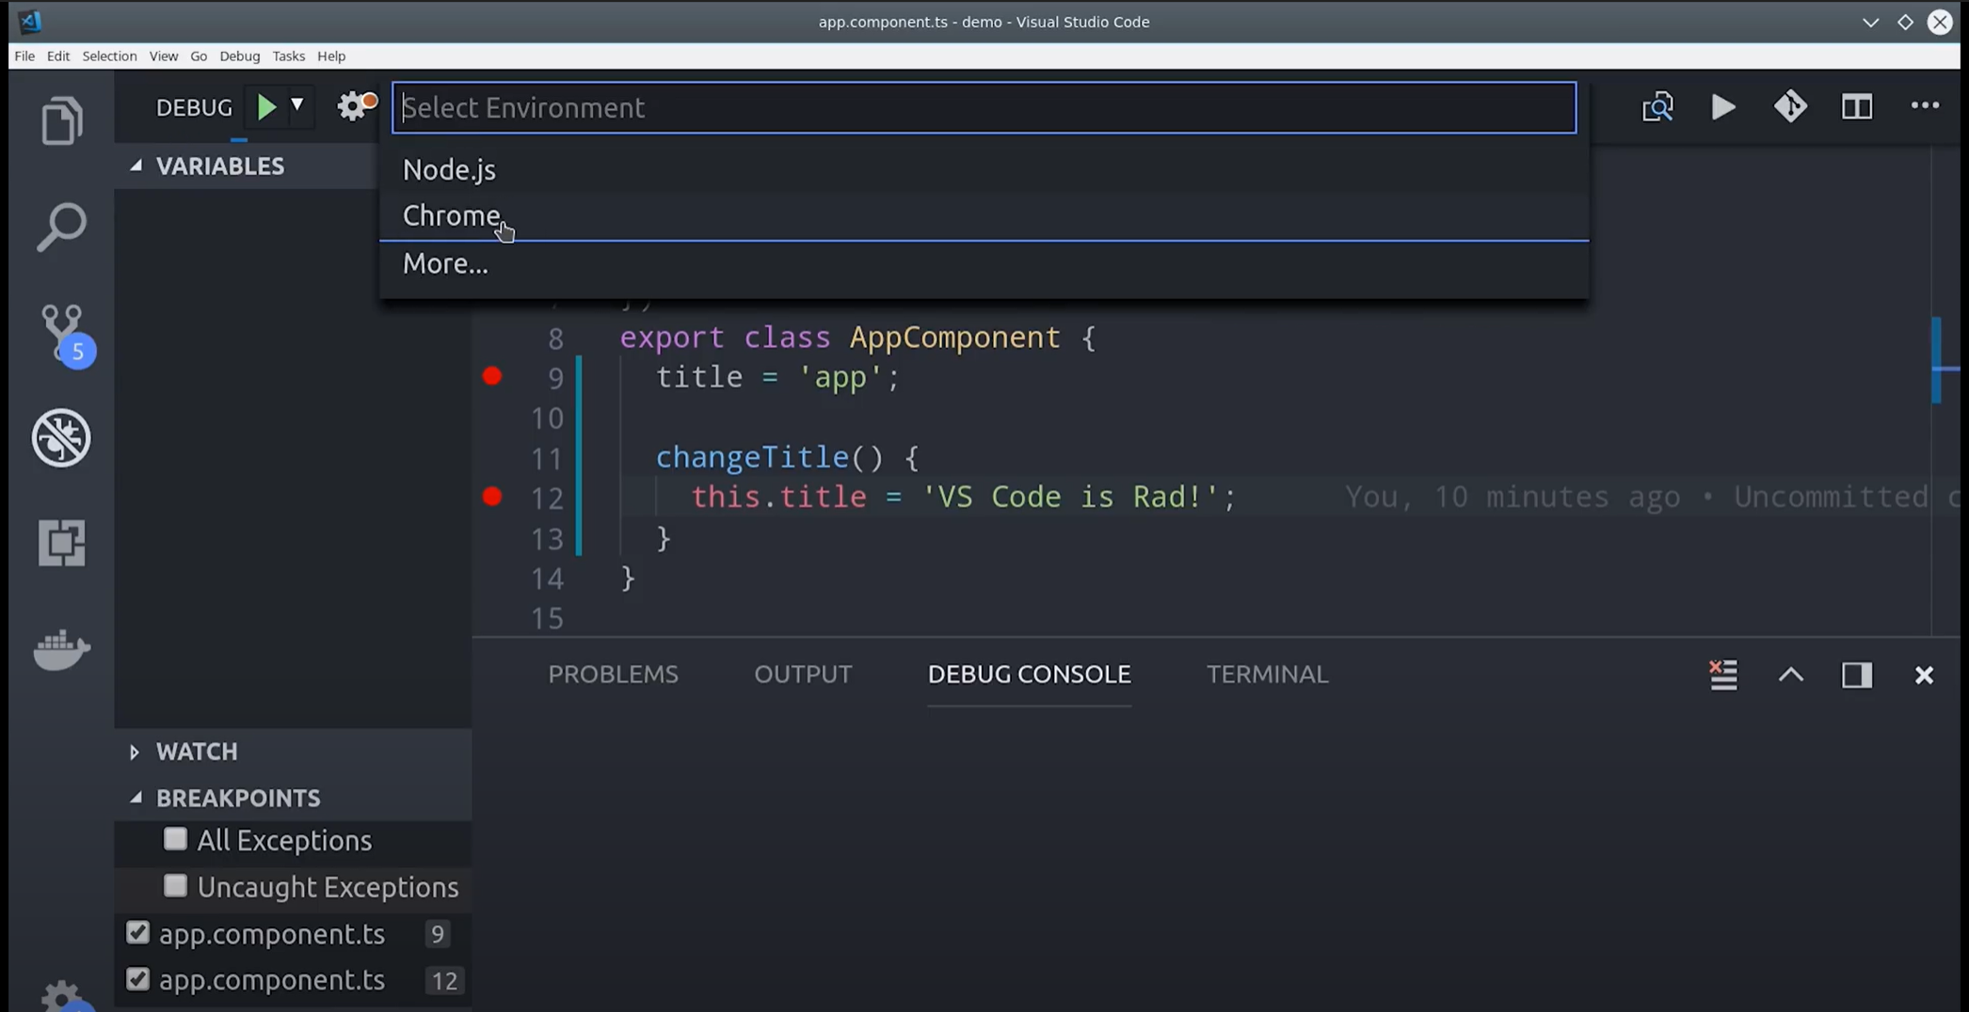Open the Selection menu
The height and width of the screenshot is (1012, 1969).
pos(109,55)
